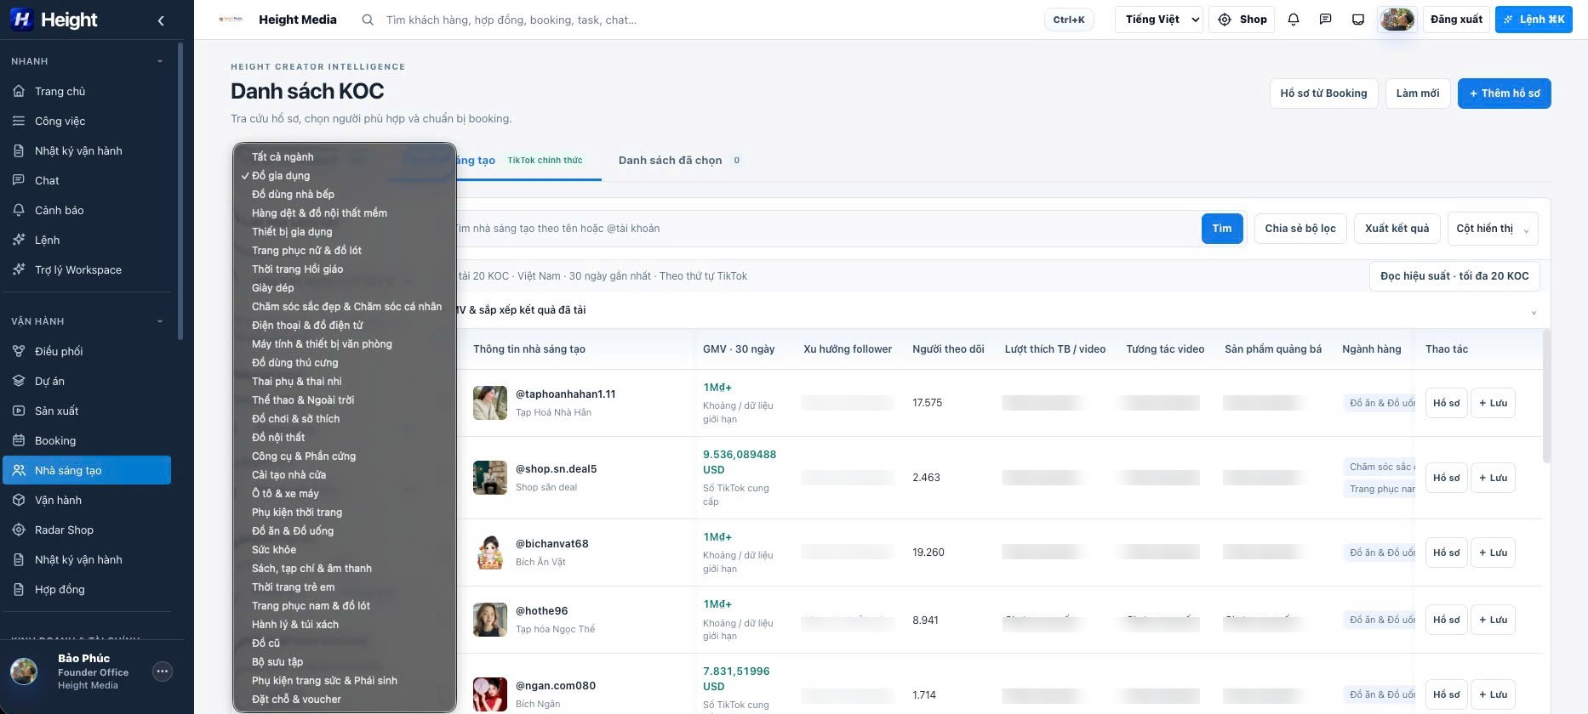Viewport: 1588px width, 714px height.
Task: Select Đồ ăn & Đồ uống option
Action: click(345, 530)
